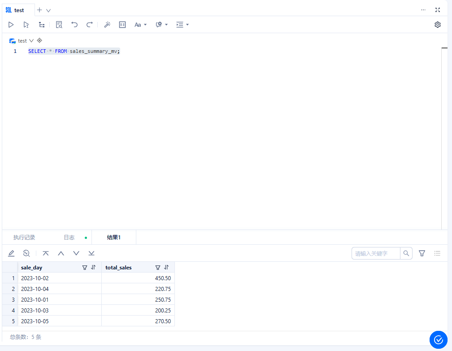
Task: Select the cell 2023-10-04
Action: click(59, 289)
